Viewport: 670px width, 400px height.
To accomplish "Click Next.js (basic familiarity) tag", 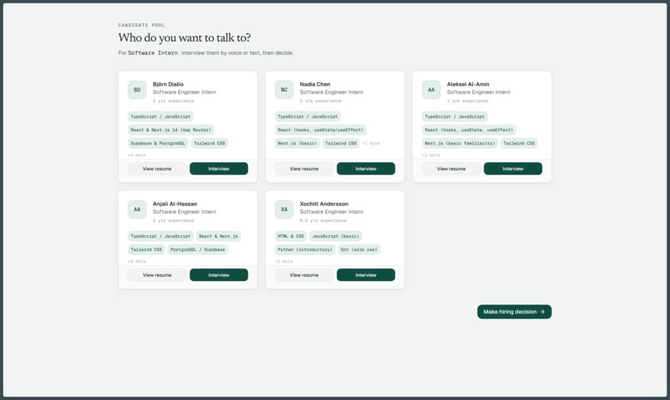I will coord(460,143).
